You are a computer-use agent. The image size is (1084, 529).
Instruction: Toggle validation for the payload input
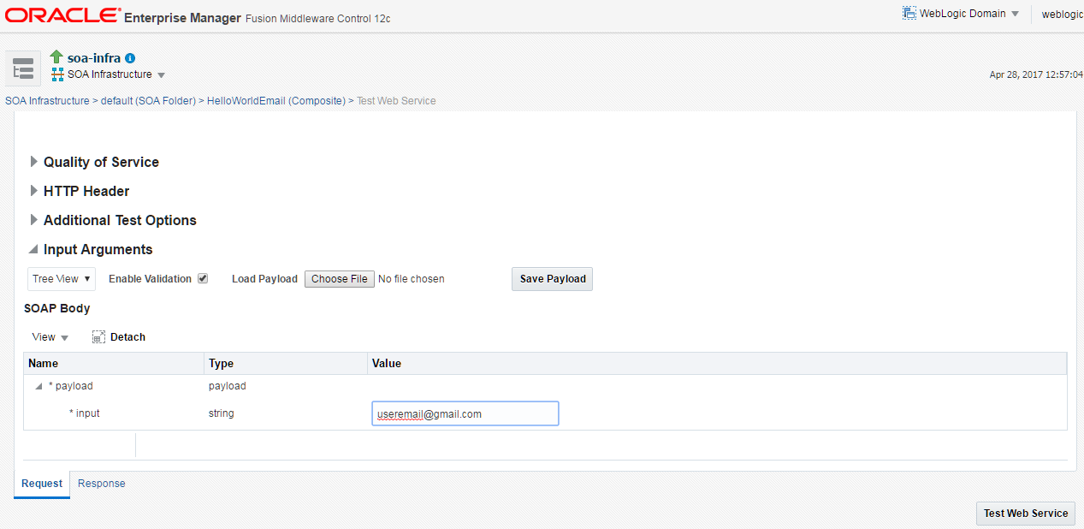(x=202, y=278)
